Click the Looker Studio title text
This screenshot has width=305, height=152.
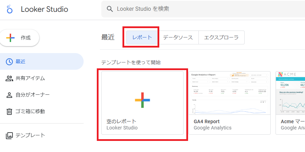[44, 9]
